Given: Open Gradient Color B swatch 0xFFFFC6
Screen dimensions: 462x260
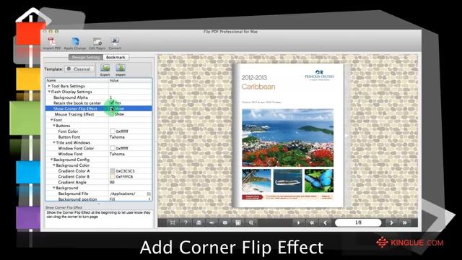Looking at the screenshot, I should pos(113,176).
